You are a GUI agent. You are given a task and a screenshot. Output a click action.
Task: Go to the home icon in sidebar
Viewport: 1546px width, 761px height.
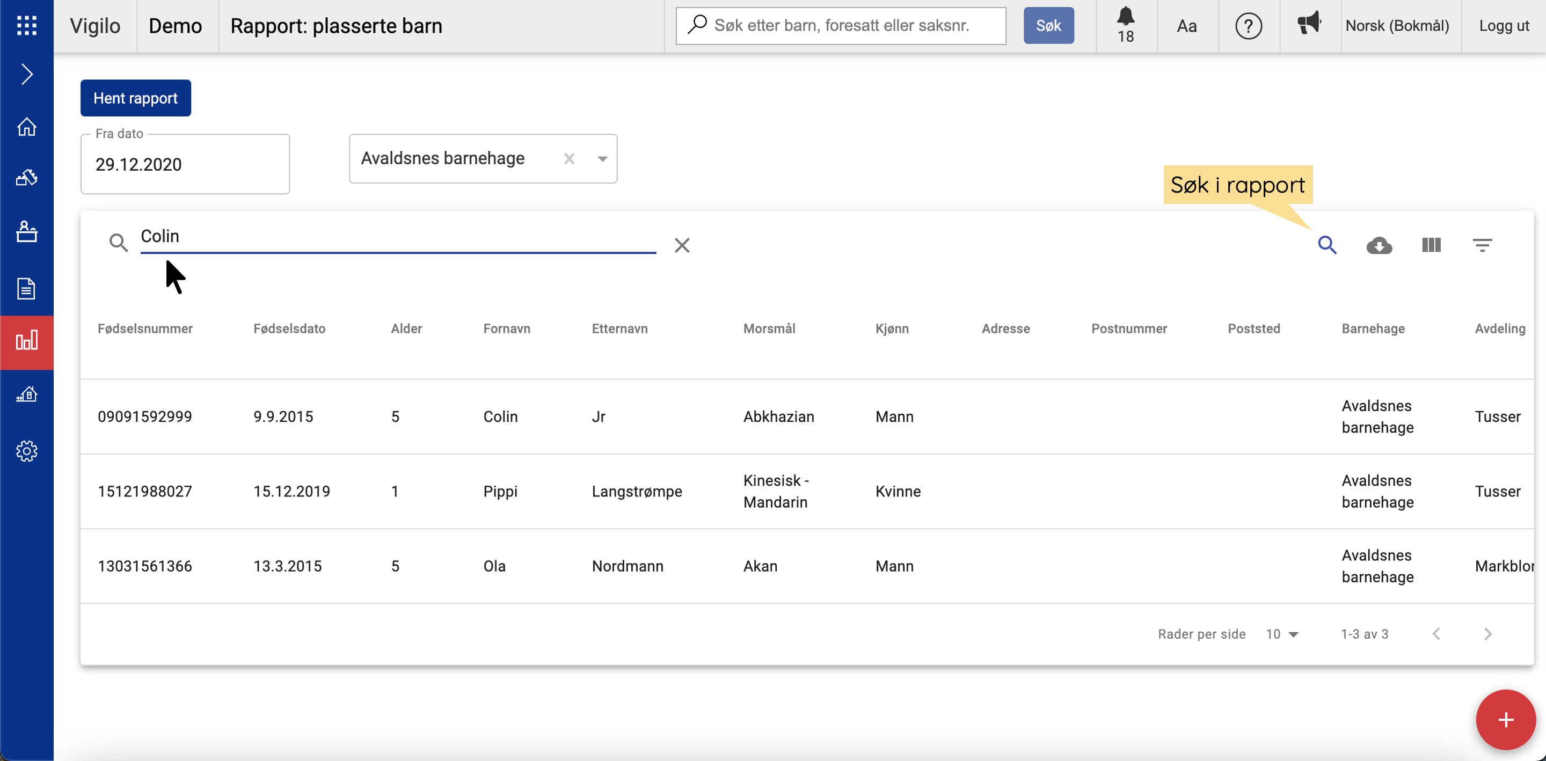pyautogui.click(x=26, y=127)
